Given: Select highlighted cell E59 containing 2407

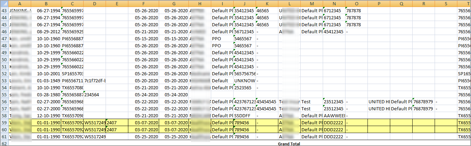Looking at the screenshot, I should click(x=117, y=123).
